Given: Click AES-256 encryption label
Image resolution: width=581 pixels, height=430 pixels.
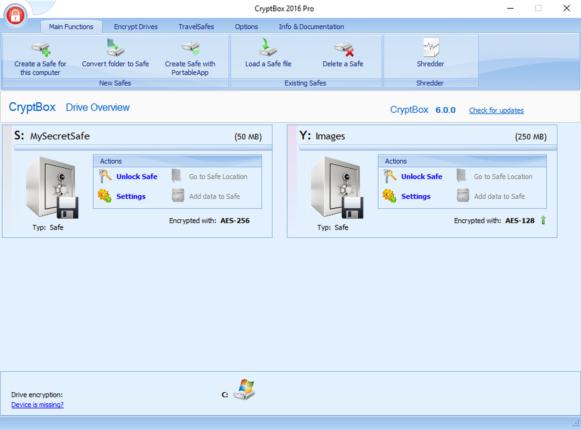Looking at the screenshot, I should pyautogui.click(x=235, y=221).
